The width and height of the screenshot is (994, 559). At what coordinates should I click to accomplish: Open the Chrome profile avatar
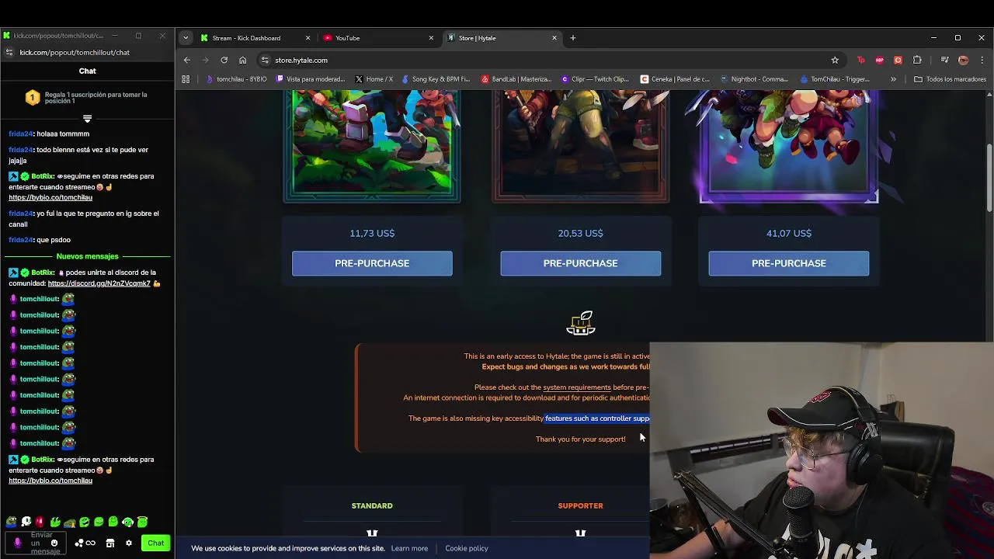pos(963,60)
